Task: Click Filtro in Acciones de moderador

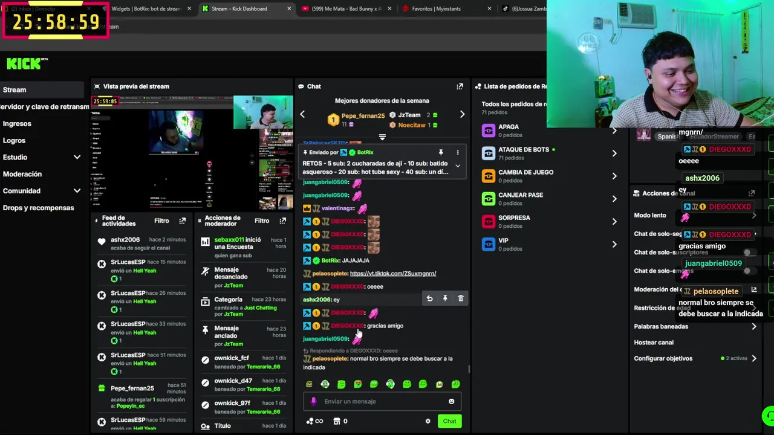Action: click(x=262, y=221)
